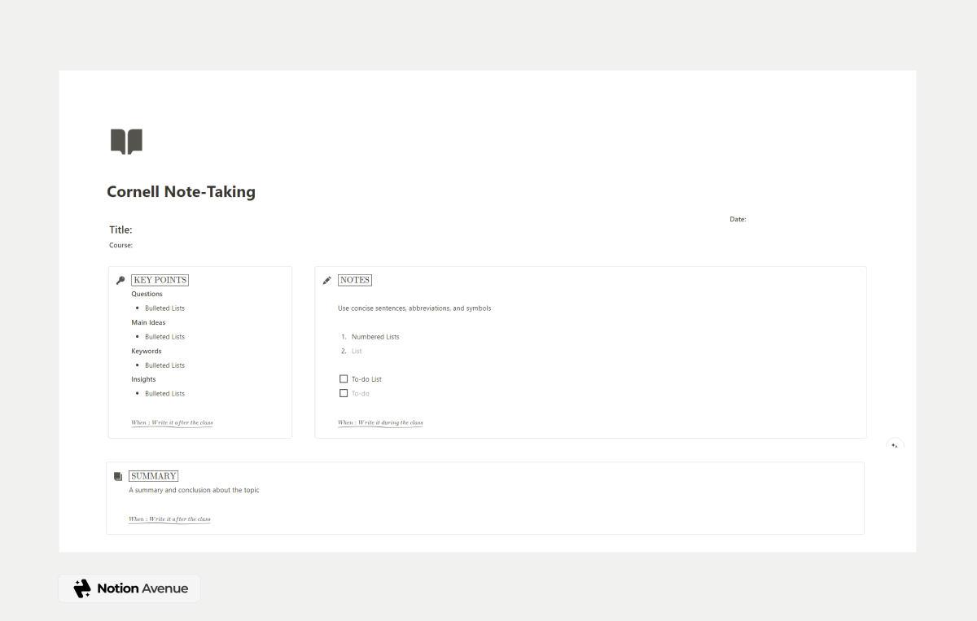Click the Title: field to enter text
The width and height of the screenshot is (977, 621).
[120, 230]
